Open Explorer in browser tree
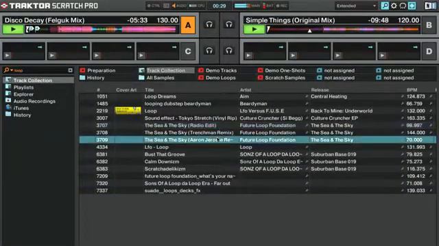Screen dimensions: 439x246 (x=23, y=94)
